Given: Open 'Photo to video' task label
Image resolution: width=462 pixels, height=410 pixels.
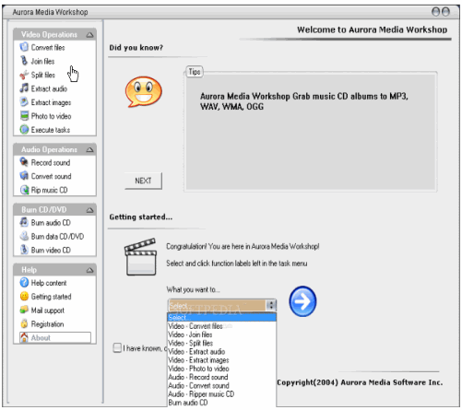Looking at the screenshot, I should click(x=51, y=116).
